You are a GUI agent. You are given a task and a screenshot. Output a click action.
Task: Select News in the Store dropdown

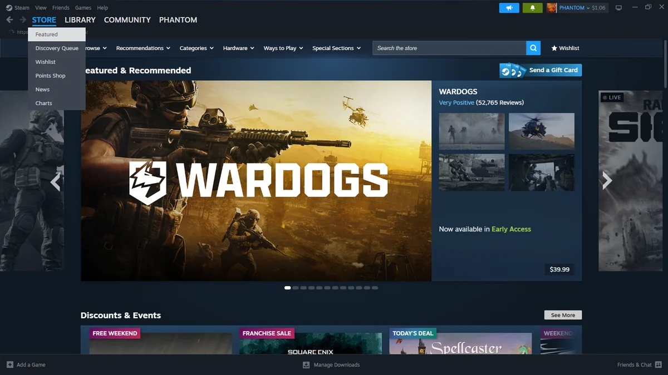57,90
